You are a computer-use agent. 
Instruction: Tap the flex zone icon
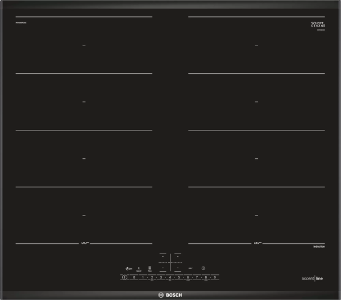tap(150, 268)
